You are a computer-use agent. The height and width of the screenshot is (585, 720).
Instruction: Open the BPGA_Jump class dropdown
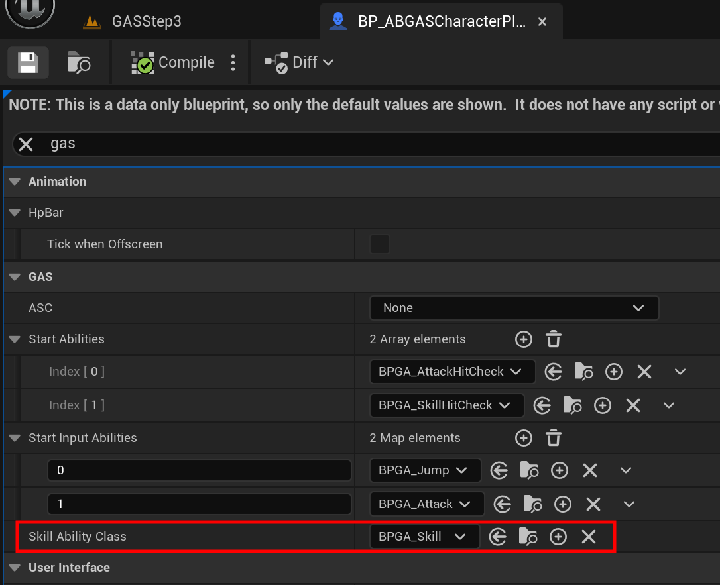425,470
